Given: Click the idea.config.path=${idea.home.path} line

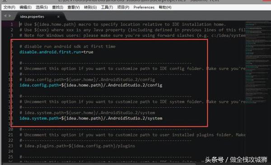Looking at the screenshot, I should tap(91, 85).
